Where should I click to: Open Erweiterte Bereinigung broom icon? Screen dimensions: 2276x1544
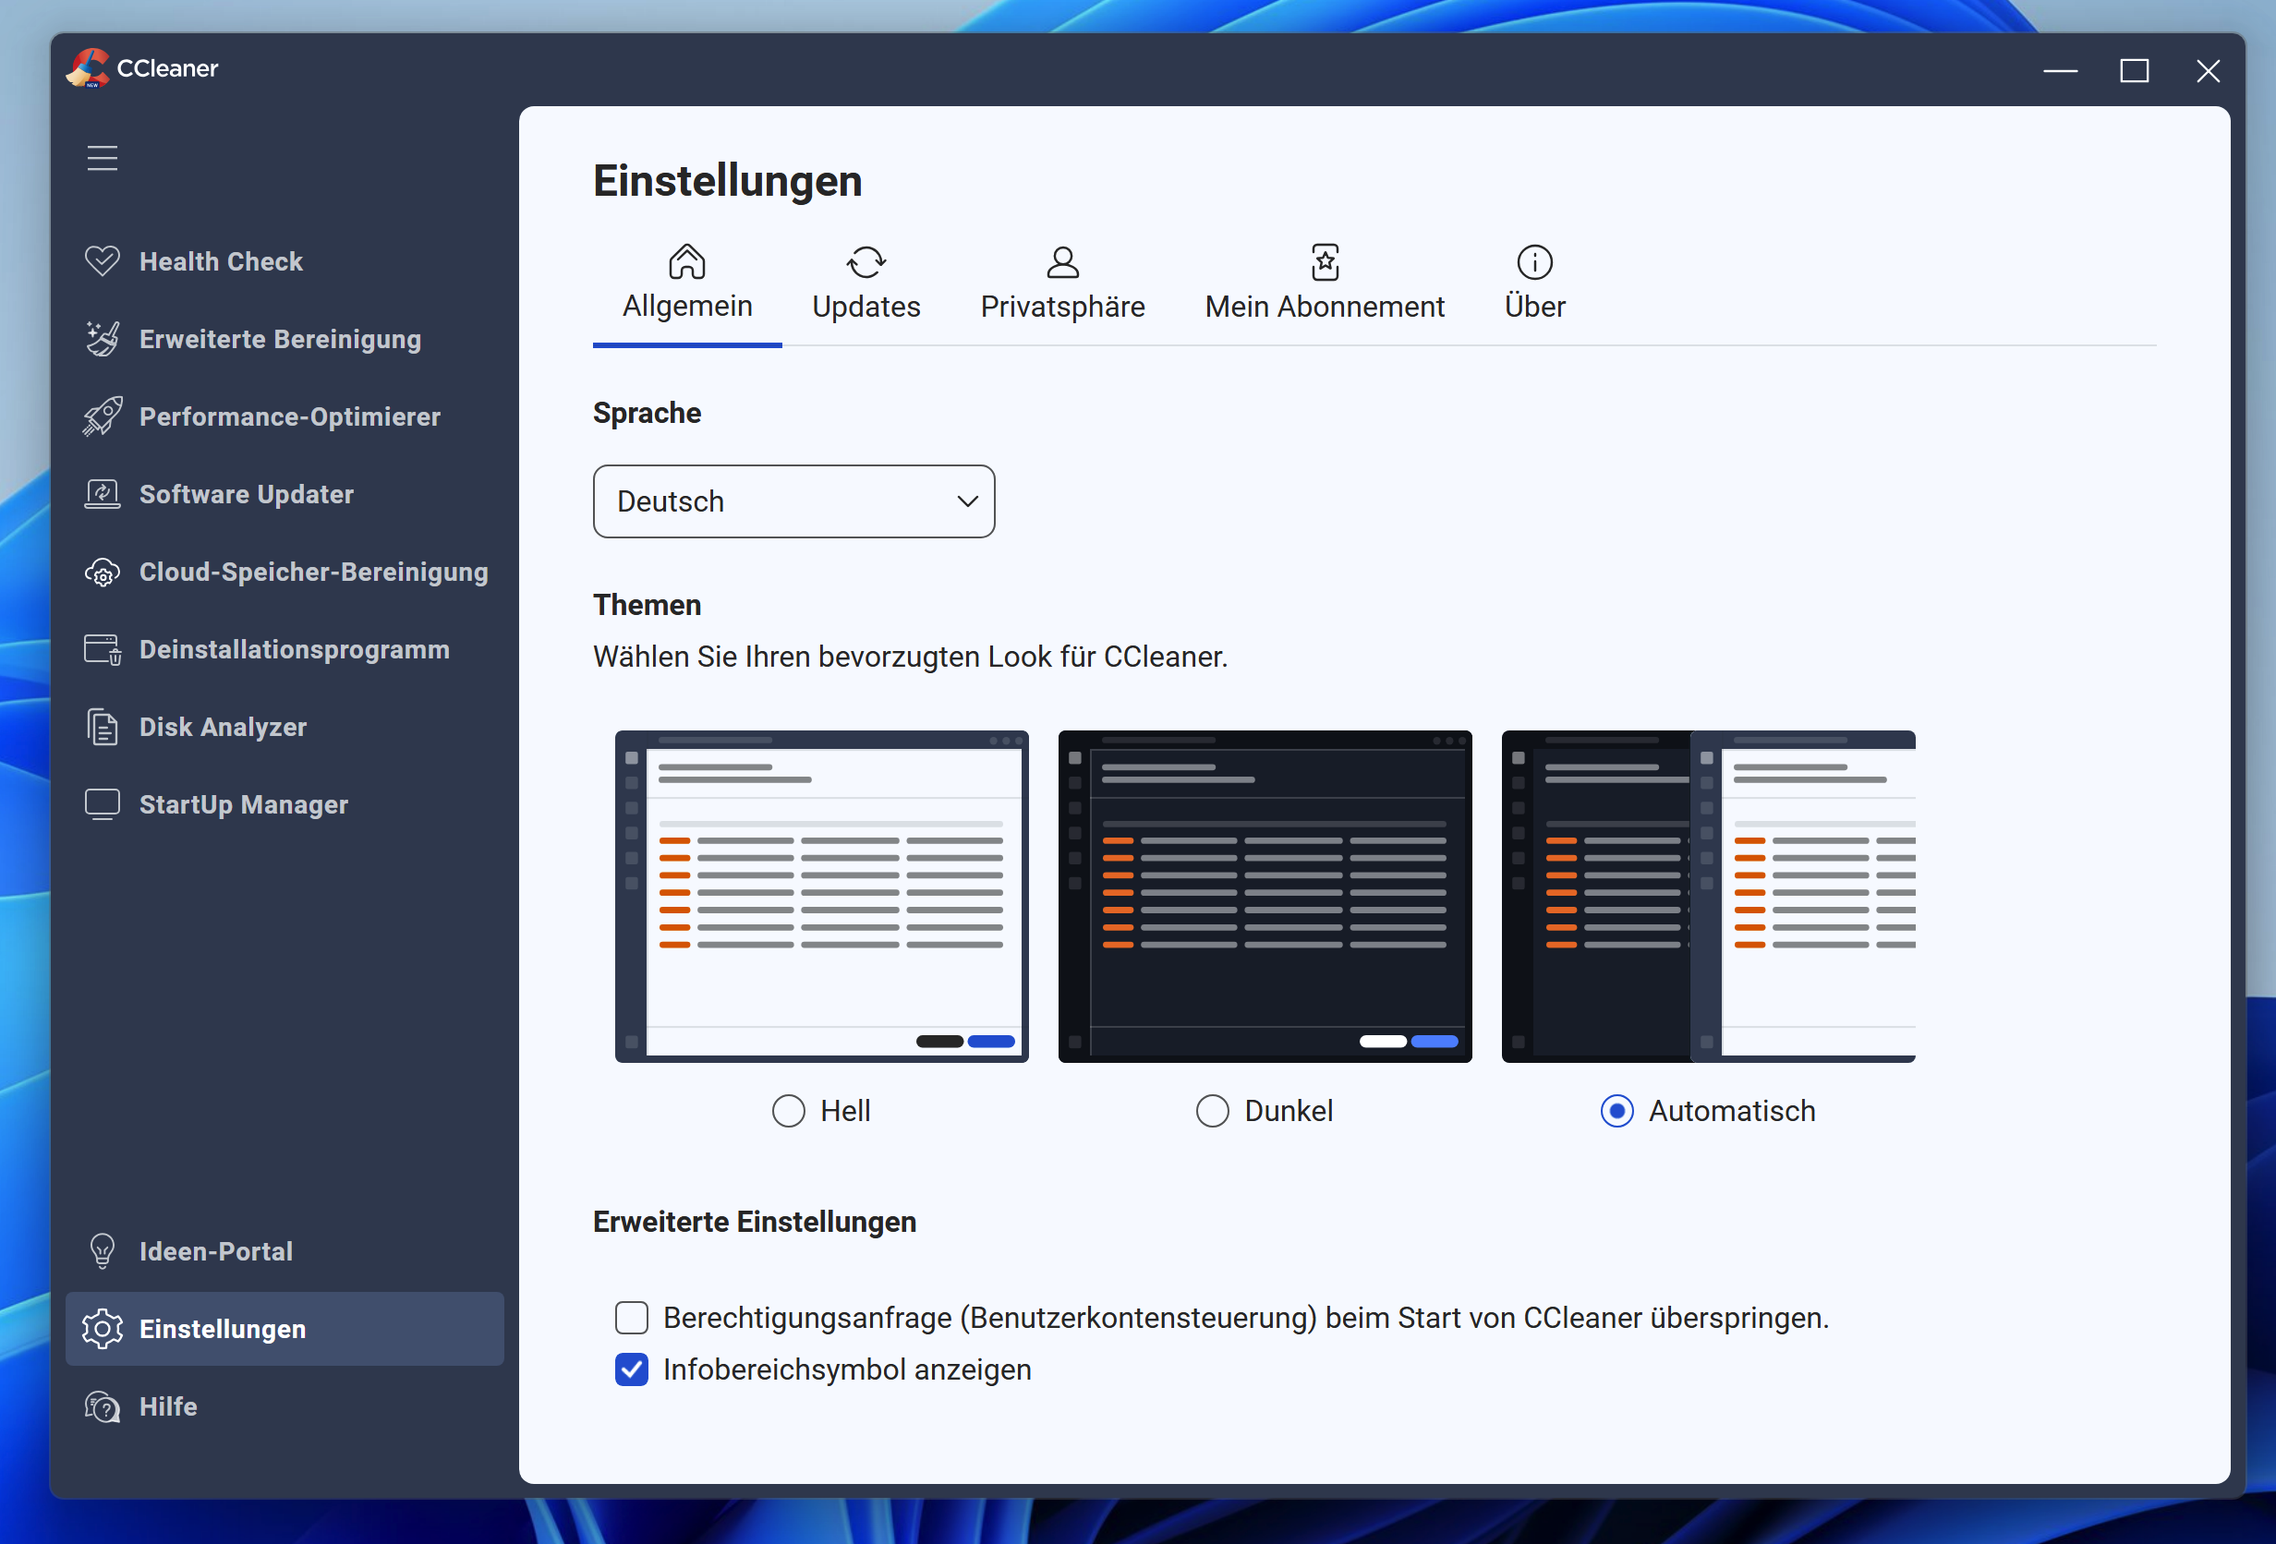tap(102, 339)
